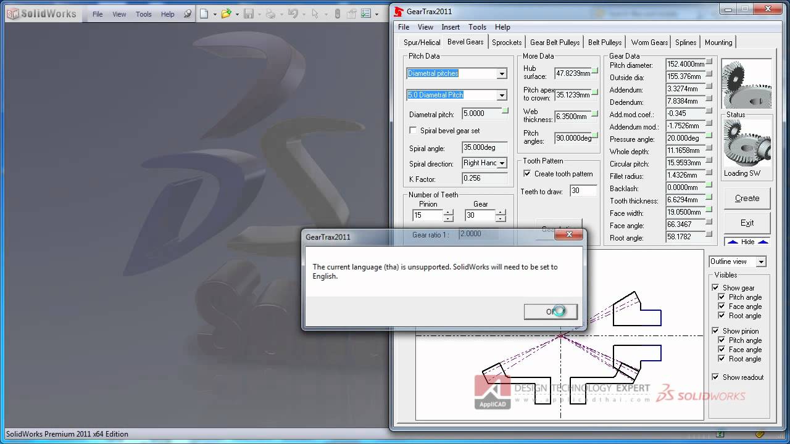
Task: Click green indicator beside Diametral pitch field
Action: pyautogui.click(x=505, y=111)
